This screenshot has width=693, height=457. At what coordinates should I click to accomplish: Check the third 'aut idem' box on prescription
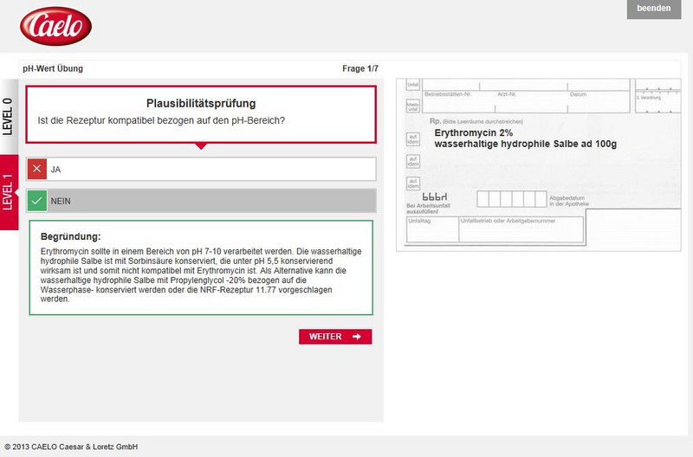[414, 183]
